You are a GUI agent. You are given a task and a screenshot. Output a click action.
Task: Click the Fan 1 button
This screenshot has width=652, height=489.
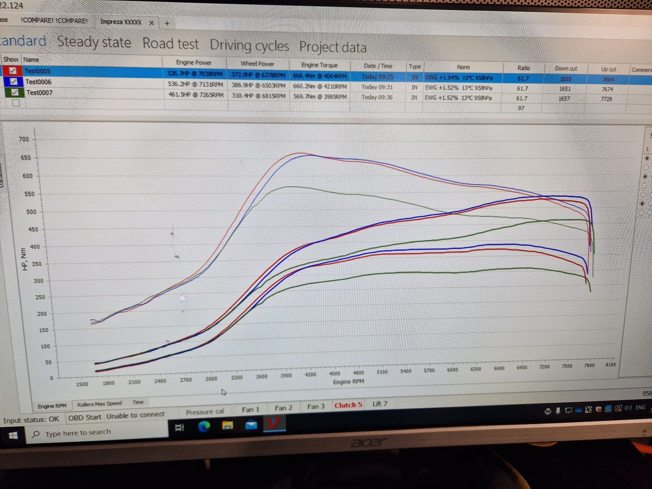[x=250, y=409]
